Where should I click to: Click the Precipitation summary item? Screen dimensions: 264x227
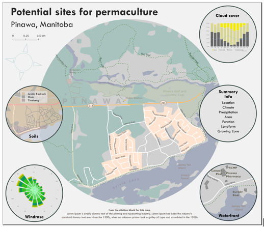[228, 112]
